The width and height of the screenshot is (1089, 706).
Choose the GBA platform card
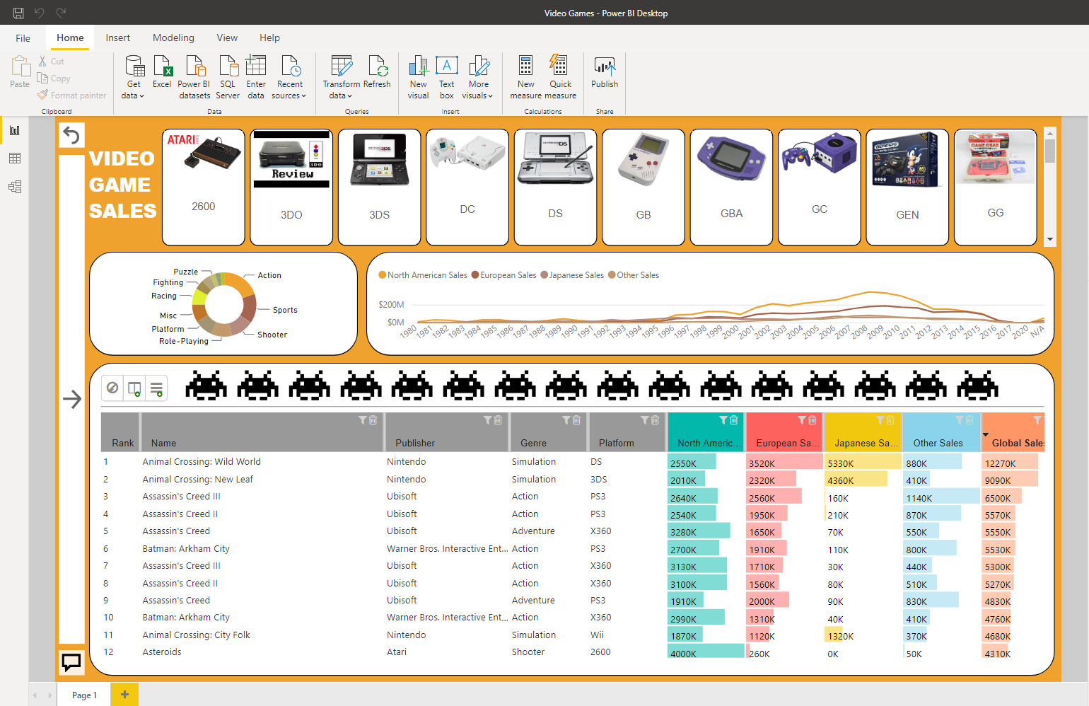pyautogui.click(x=731, y=187)
